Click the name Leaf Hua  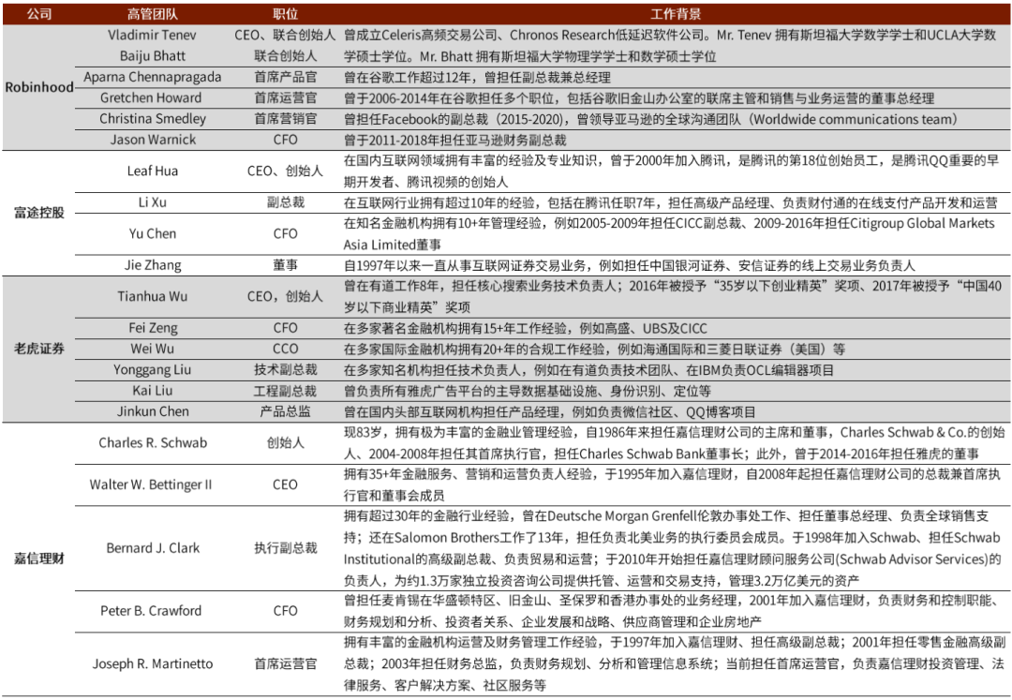153,171
